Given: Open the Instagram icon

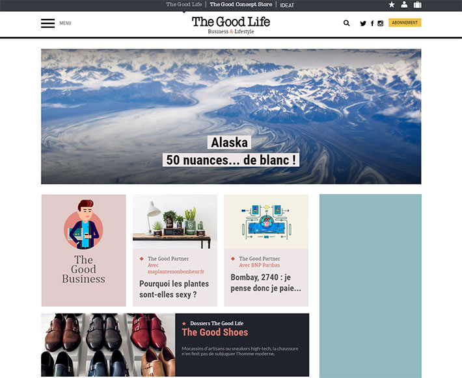Looking at the screenshot, I should [x=381, y=23].
